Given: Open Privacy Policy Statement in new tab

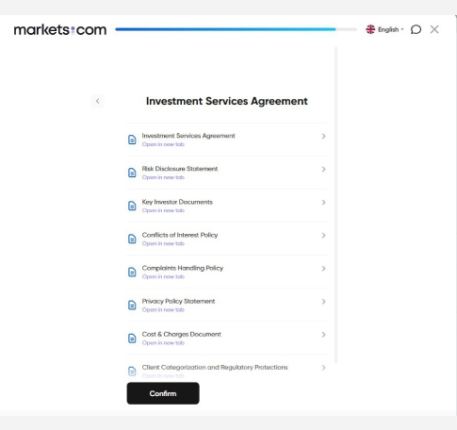Looking at the screenshot, I should coord(163,309).
